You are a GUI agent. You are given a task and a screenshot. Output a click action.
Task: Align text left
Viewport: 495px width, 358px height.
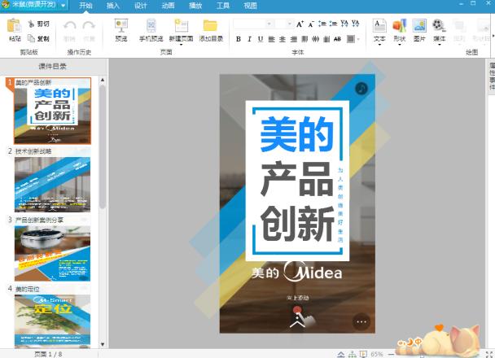pos(271,39)
